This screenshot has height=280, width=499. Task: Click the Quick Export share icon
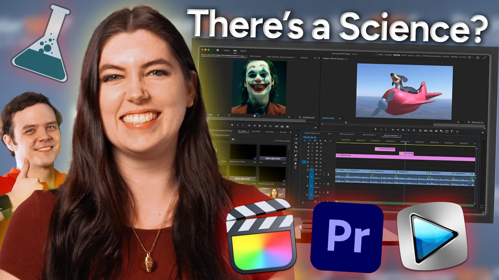pyautogui.click(x=478, y=58)
